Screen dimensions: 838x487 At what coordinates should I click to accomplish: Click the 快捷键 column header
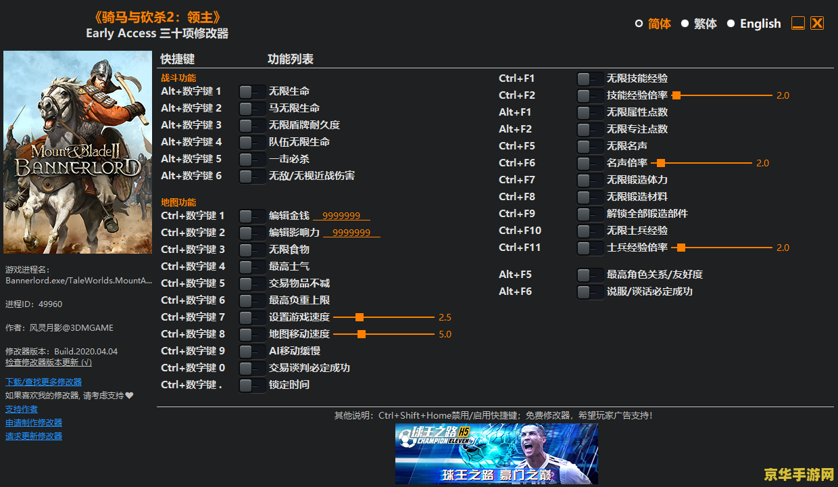coord(178,60)
